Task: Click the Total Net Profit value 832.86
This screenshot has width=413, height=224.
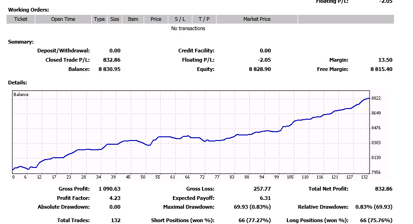Action: click(x=383, y=189)
